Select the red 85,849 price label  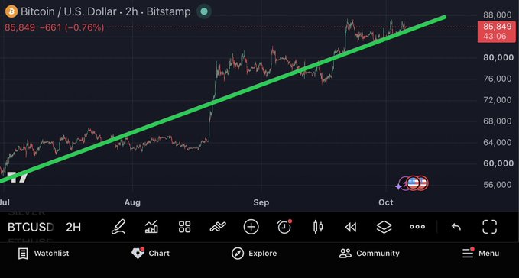pos(496,31)
